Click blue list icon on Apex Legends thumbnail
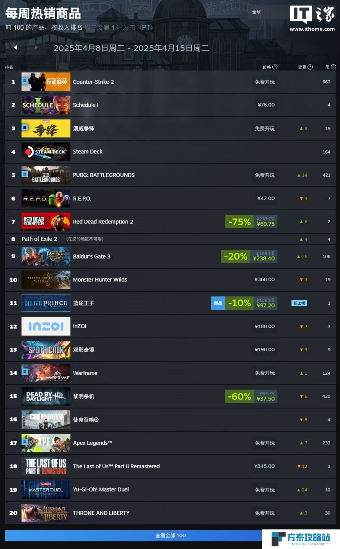 pyautogui.click(x=25, y=442)
